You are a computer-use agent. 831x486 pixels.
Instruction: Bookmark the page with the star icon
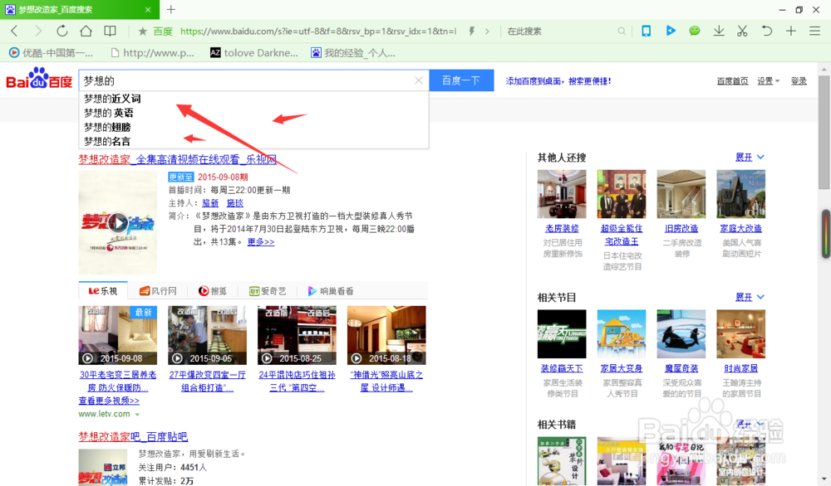coord(143,32)
